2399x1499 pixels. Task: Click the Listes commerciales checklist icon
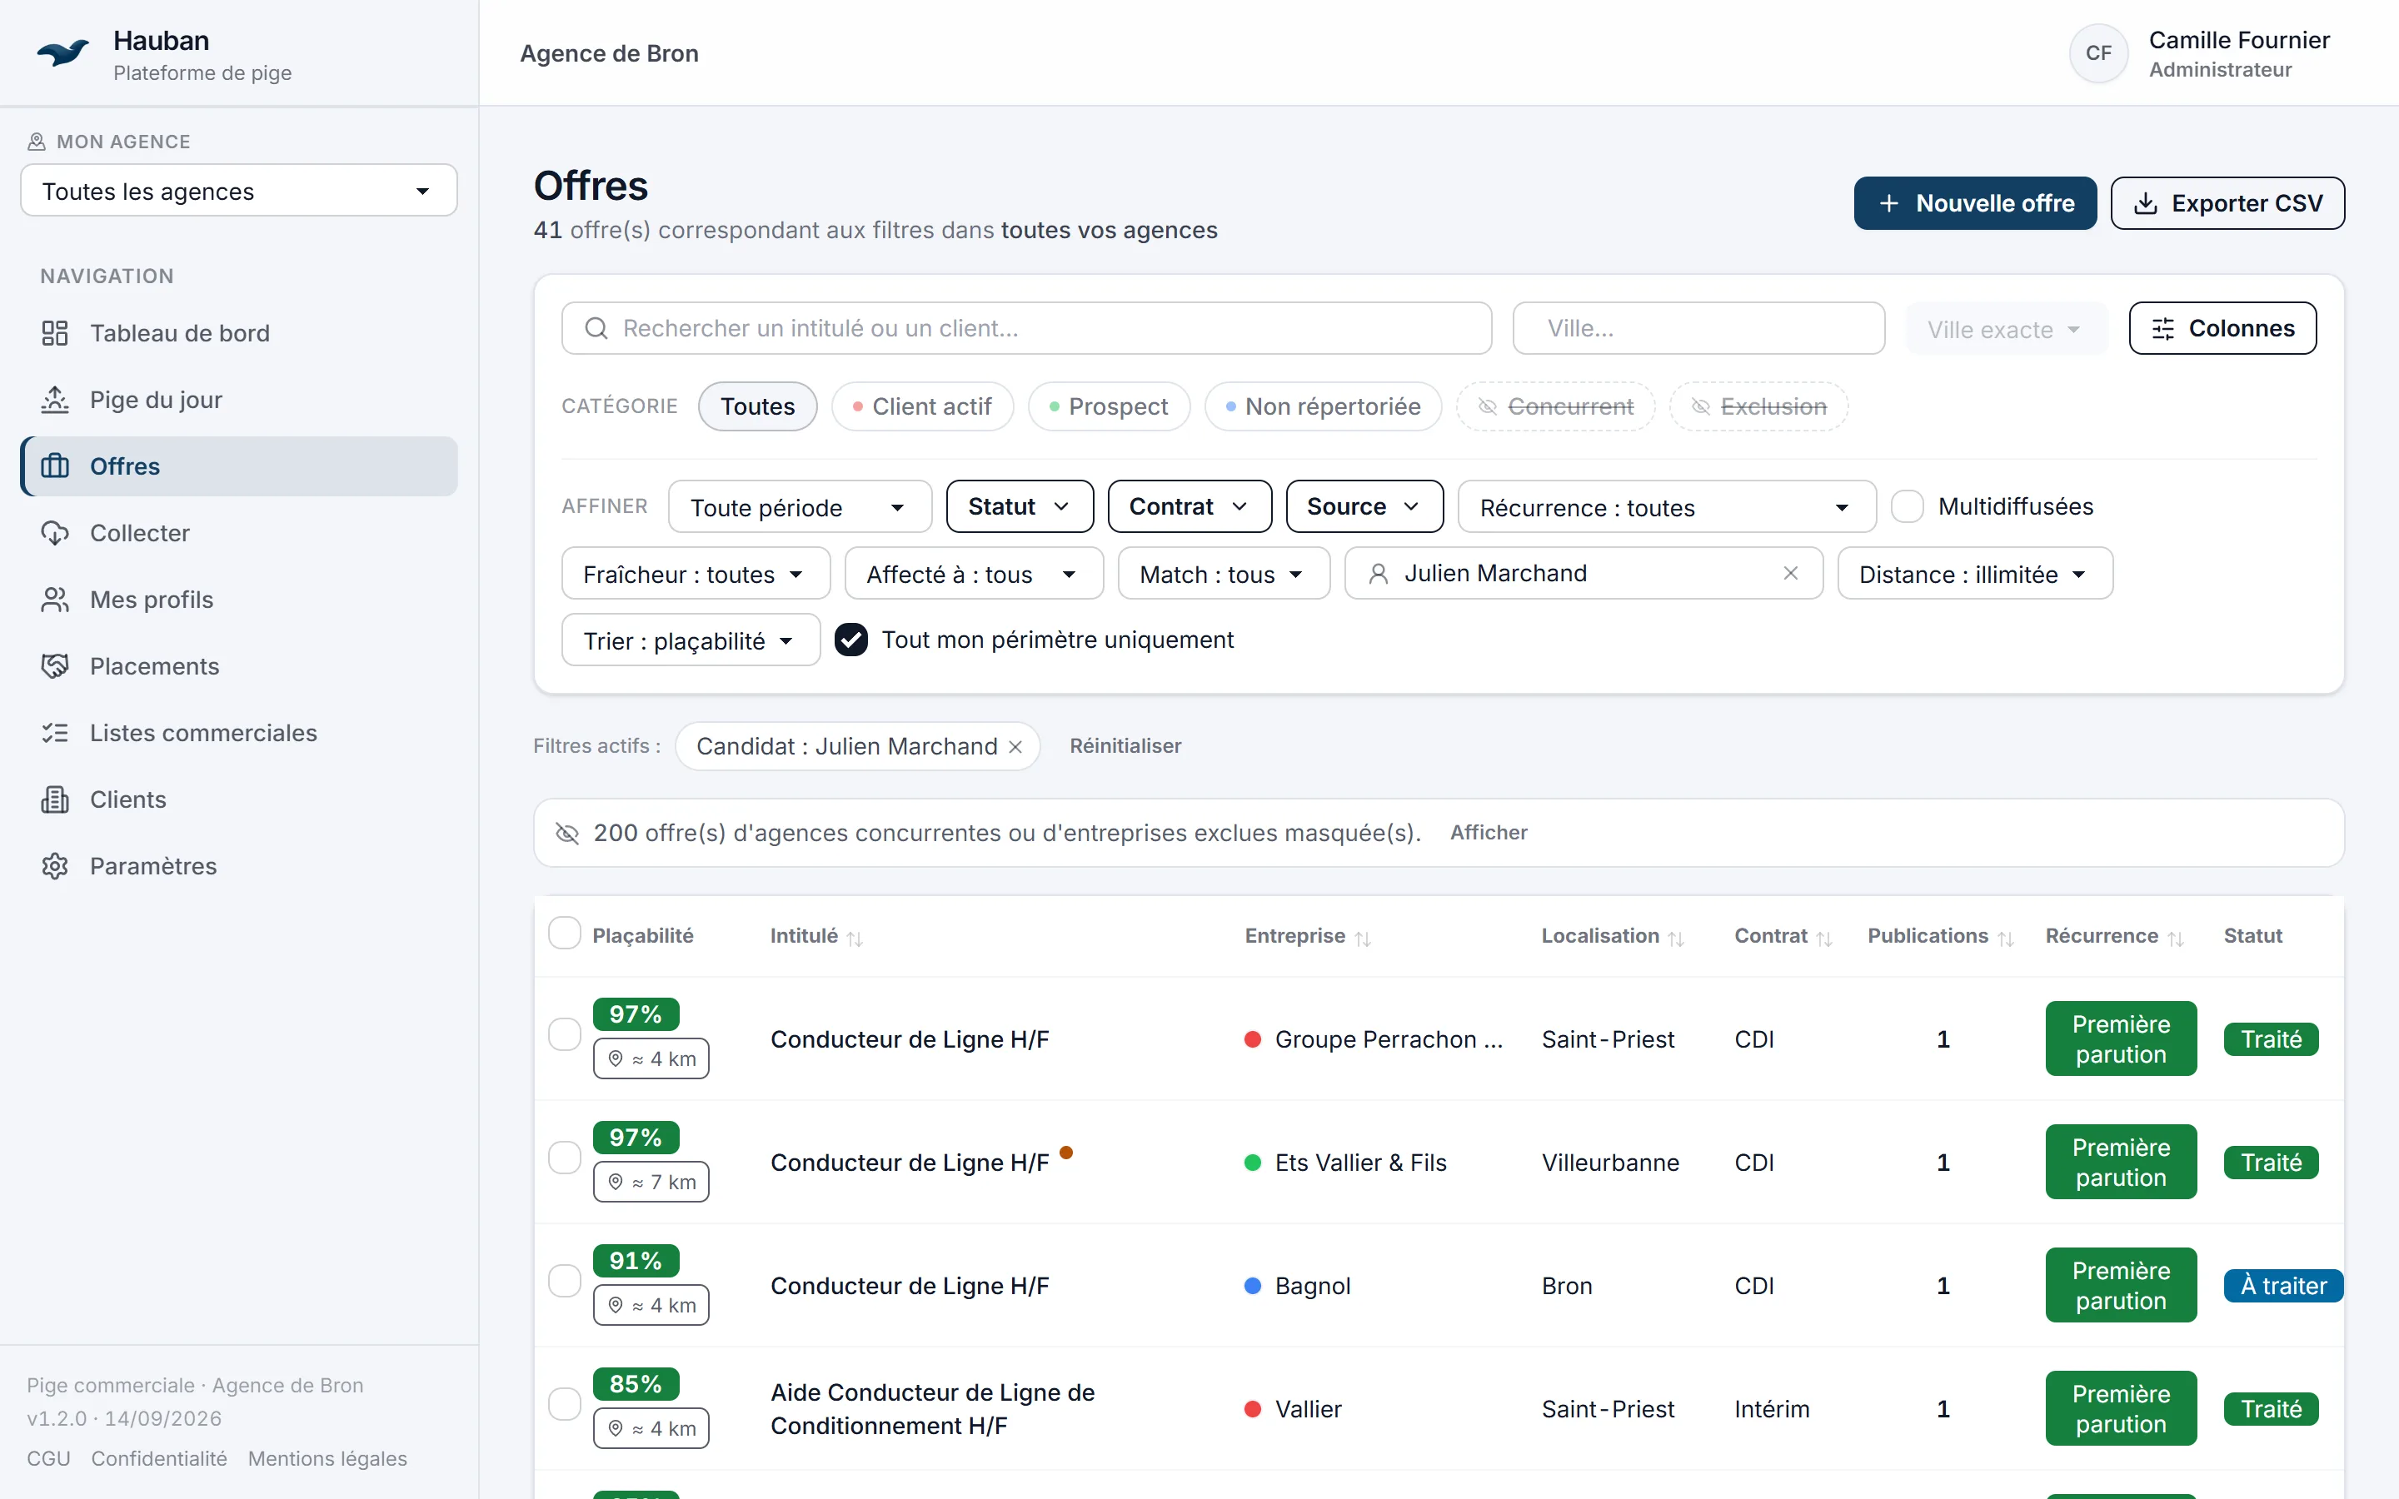tap(54, 733)
